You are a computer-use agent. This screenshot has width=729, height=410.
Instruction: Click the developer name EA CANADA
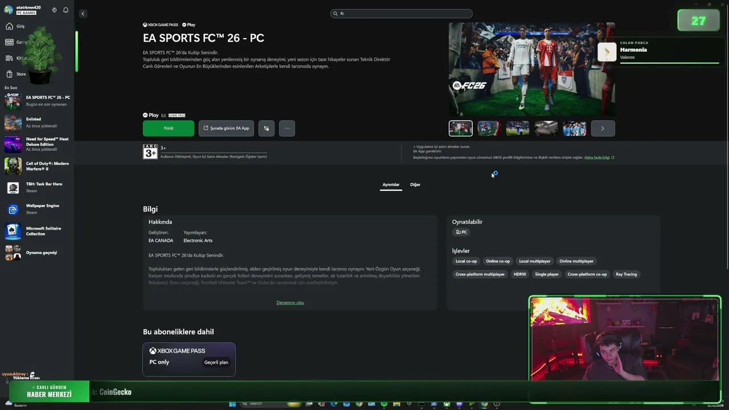(x=161, y=241)
